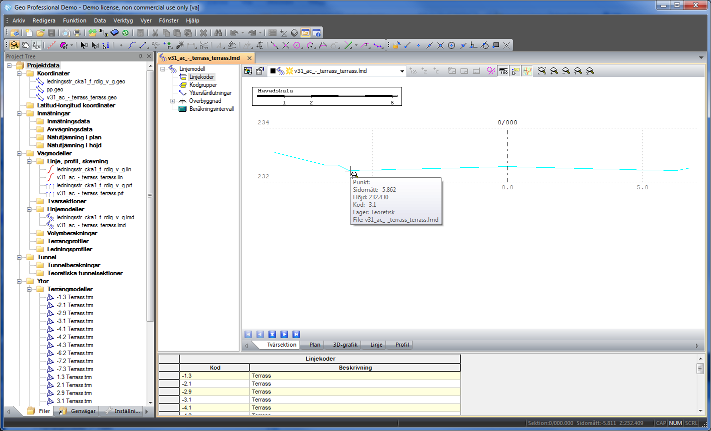
Task: Go to the previous section with the blue arrow
Action: click(x=260, y=335)
